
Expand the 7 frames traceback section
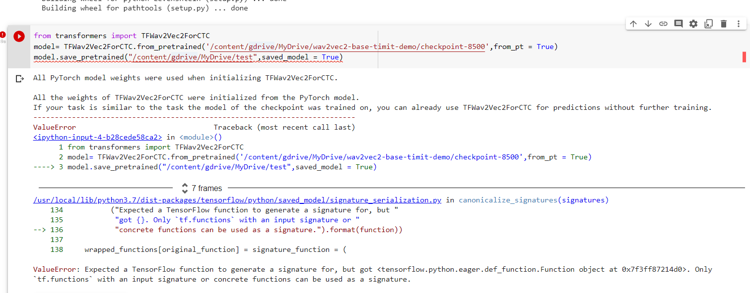[x=203, y=188]
